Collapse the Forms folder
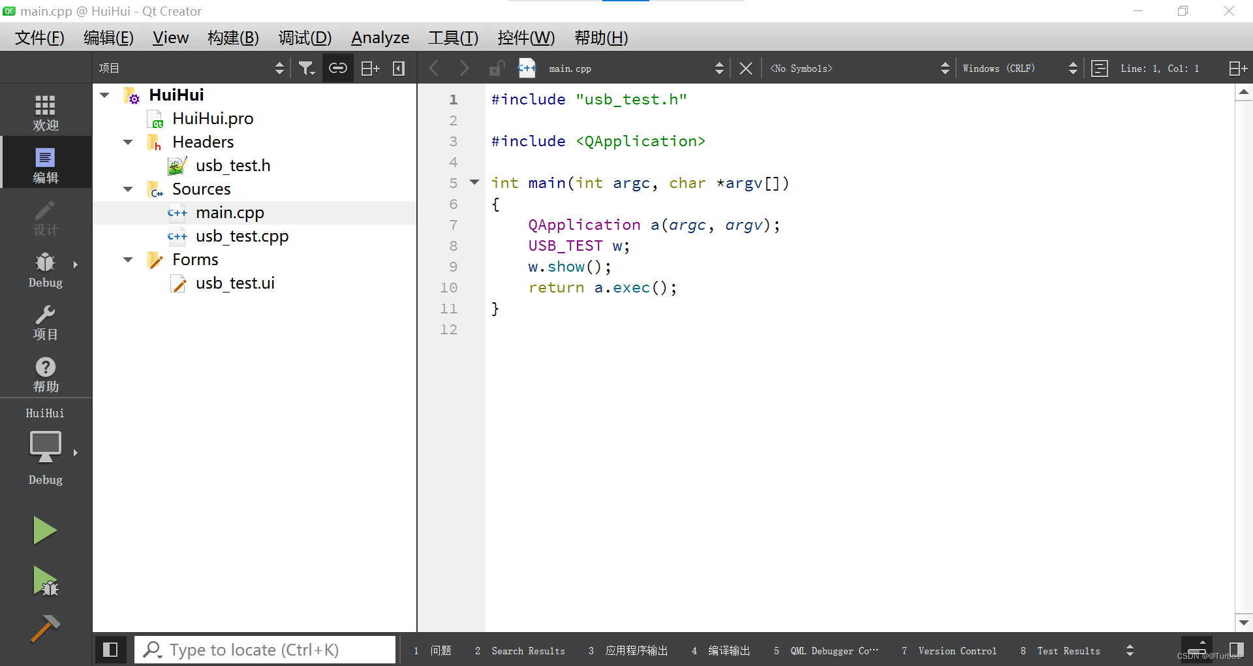Image resolution: width=1253 pixels, height=666 pixels. [x=128, y=260]
